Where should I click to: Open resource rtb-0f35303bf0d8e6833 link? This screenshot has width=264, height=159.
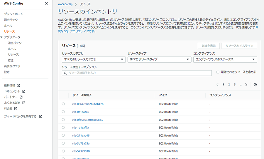click(87, 120)
